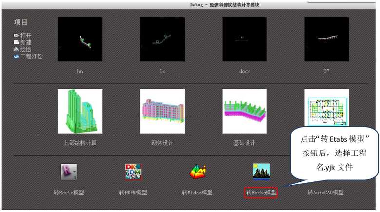Screen dimensions: 380x212
Task: Click 打开 to open a project
Action: [x=25, y=36]
